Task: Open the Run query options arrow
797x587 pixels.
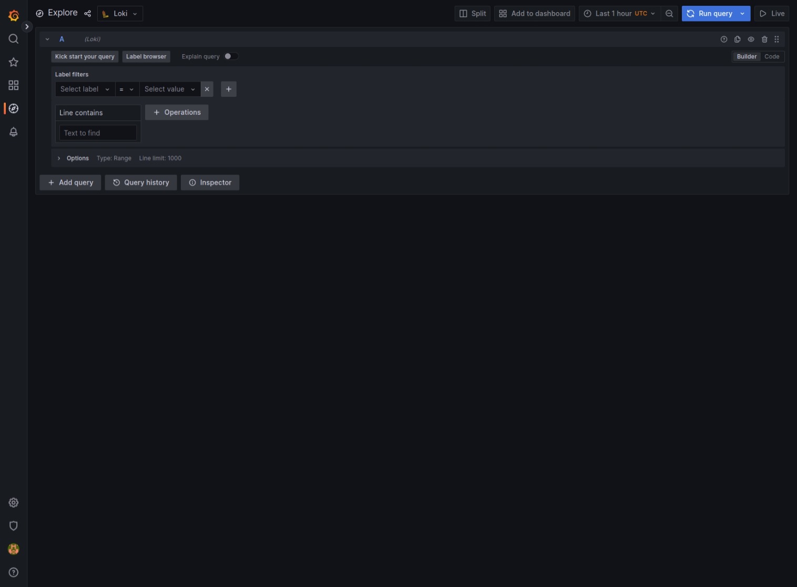Action: click(742, 14)
